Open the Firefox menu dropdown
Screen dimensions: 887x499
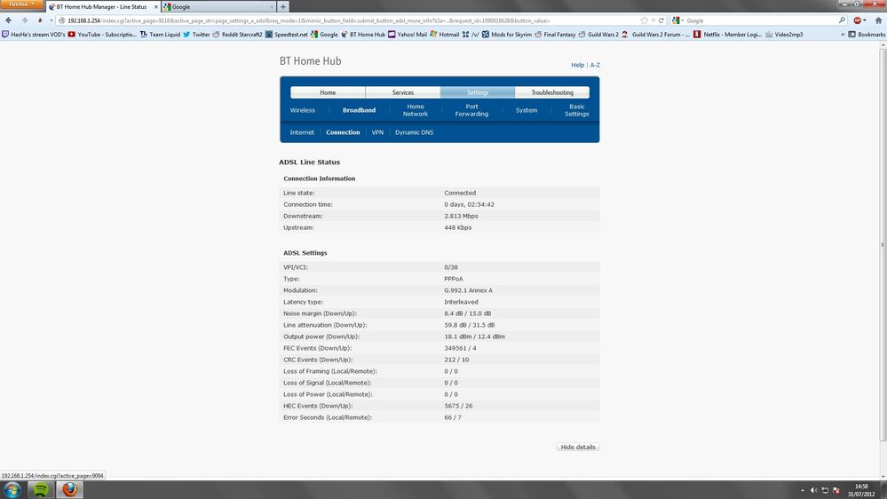point(21,4)
